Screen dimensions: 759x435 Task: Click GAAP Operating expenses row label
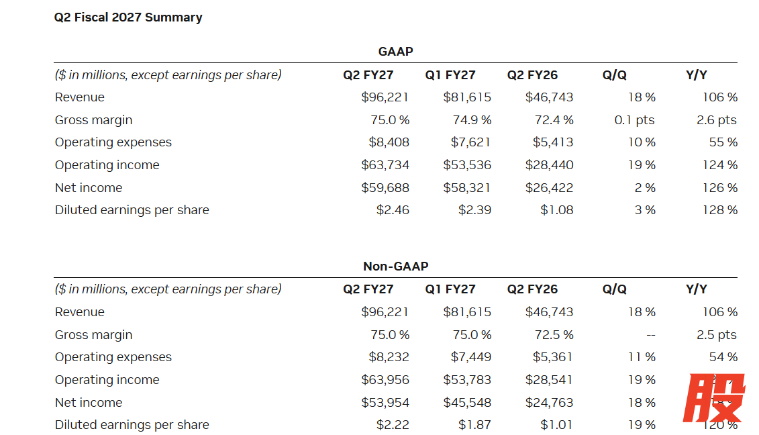coord(113,142)
